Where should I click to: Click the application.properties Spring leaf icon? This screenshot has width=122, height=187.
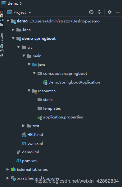[40, 117]
